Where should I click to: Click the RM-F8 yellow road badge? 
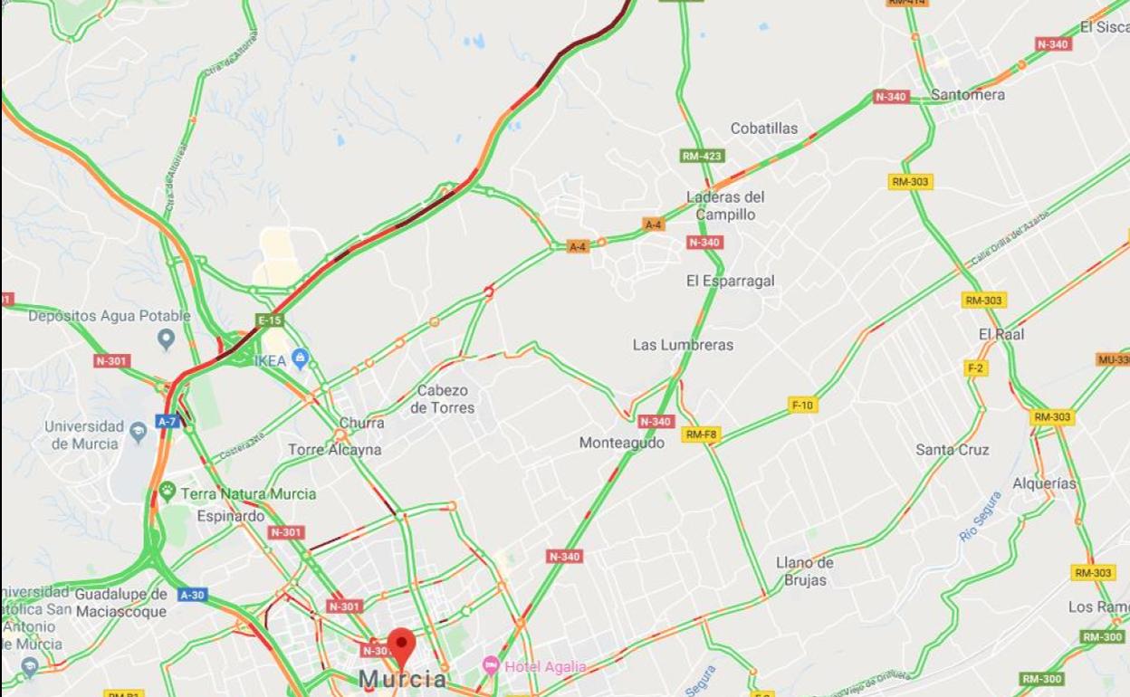[701, 434]
